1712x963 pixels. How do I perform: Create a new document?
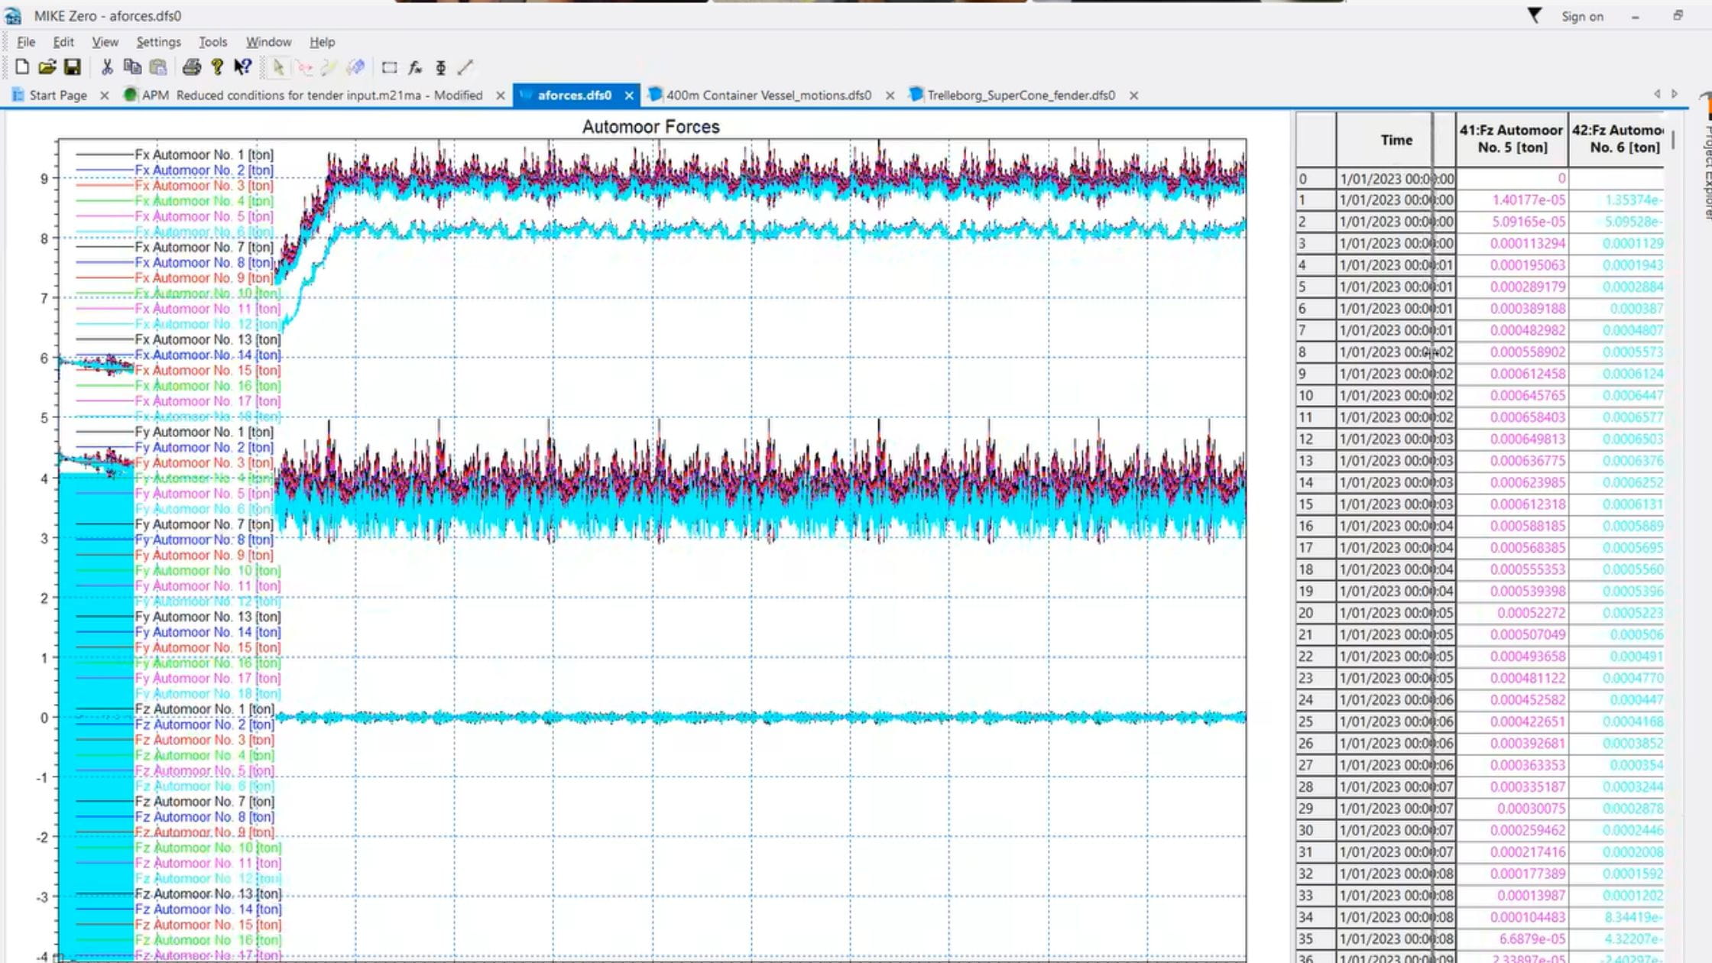21,67
